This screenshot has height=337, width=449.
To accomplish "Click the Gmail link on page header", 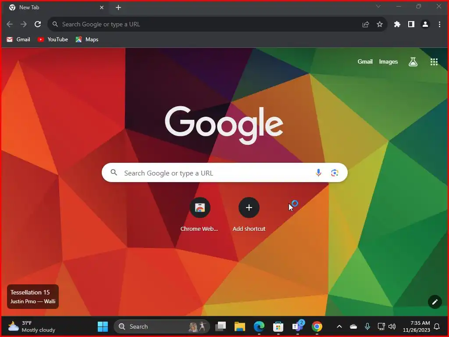I will (365, 61).
